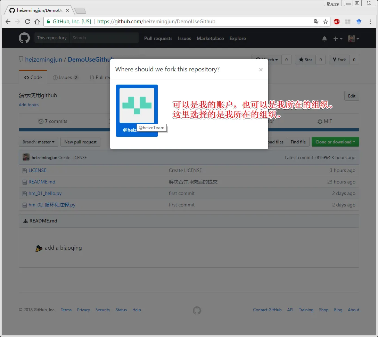Click the browser forward arrow
The width and height of the screenshot is (378, 337).
tap(18, 22)
